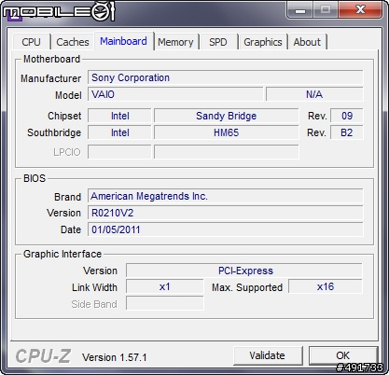Click the BIOS Date label
Screen dimensions: 389x375
(x=71, y=229)
